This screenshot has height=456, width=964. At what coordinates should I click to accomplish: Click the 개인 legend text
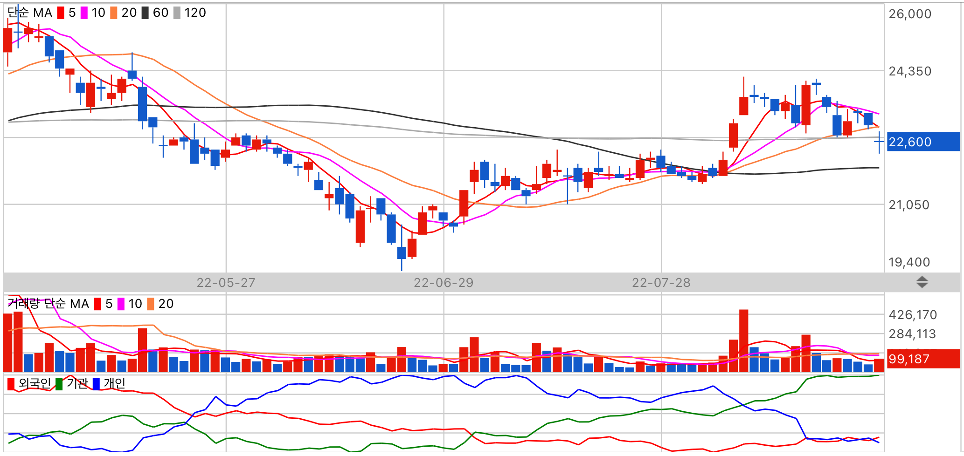115,383
